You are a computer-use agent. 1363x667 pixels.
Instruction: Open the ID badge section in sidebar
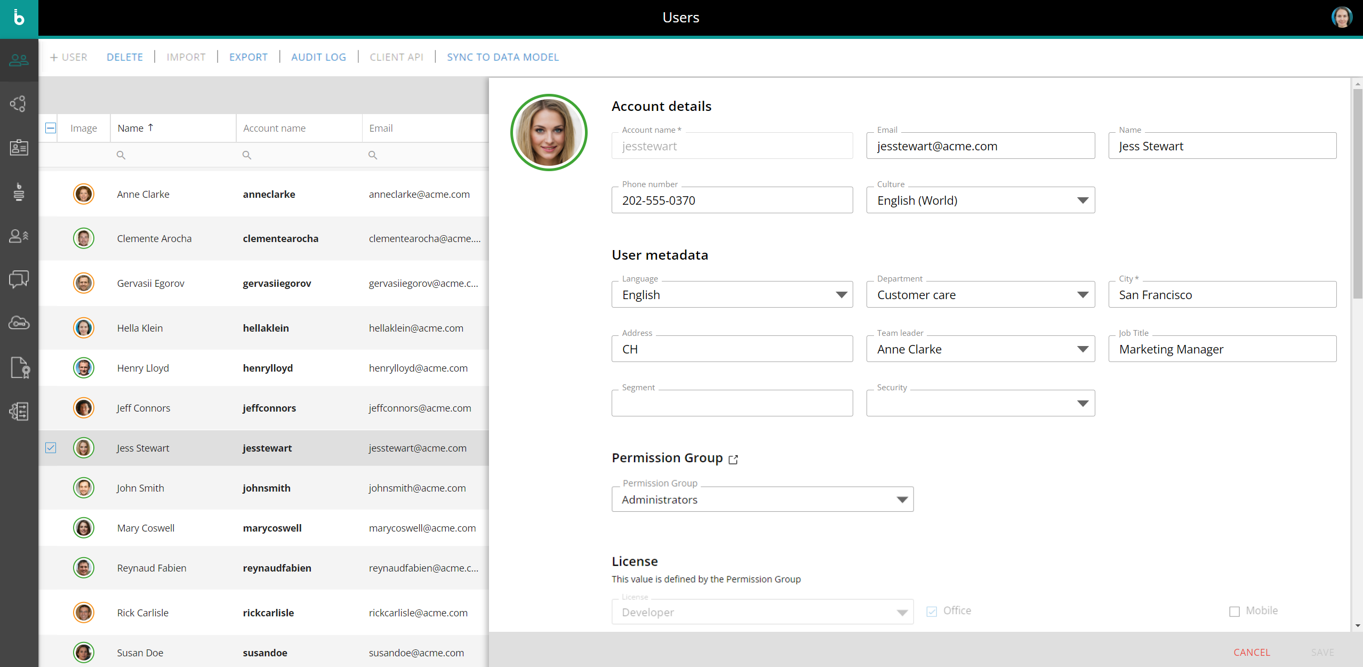pos(19,148)
